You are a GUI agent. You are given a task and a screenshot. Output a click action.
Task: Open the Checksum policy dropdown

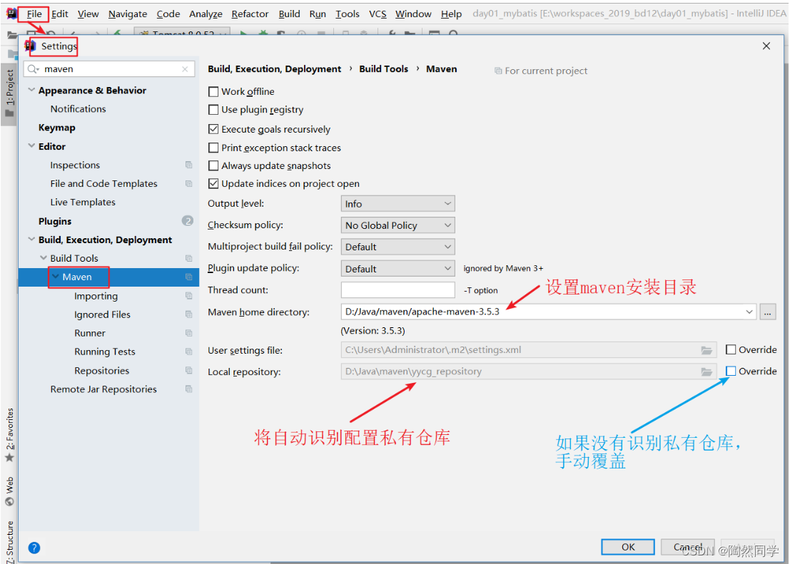398,225
